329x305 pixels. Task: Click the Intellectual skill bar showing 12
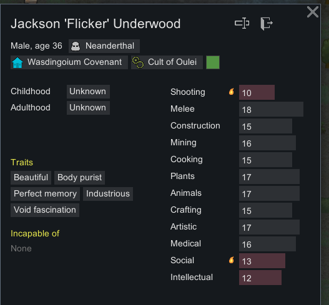tap(260, 278)
